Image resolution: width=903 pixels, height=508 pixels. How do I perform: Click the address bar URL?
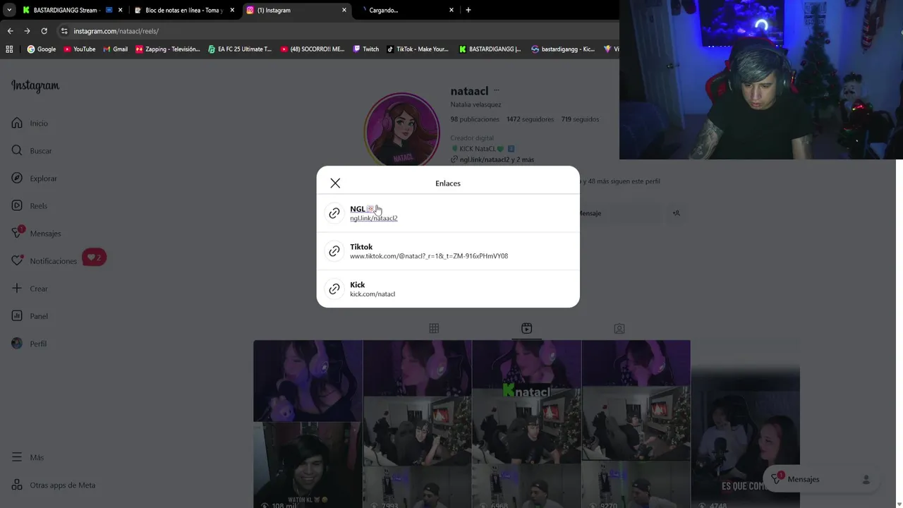pyautogui.click(x=116, y=31)
